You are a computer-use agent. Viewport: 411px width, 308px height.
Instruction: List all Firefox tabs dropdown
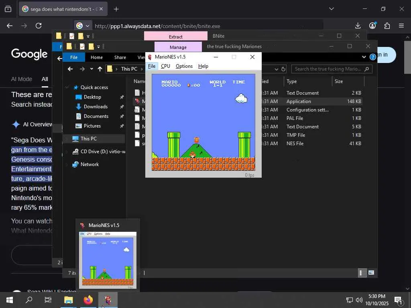(x=331, y=9)
